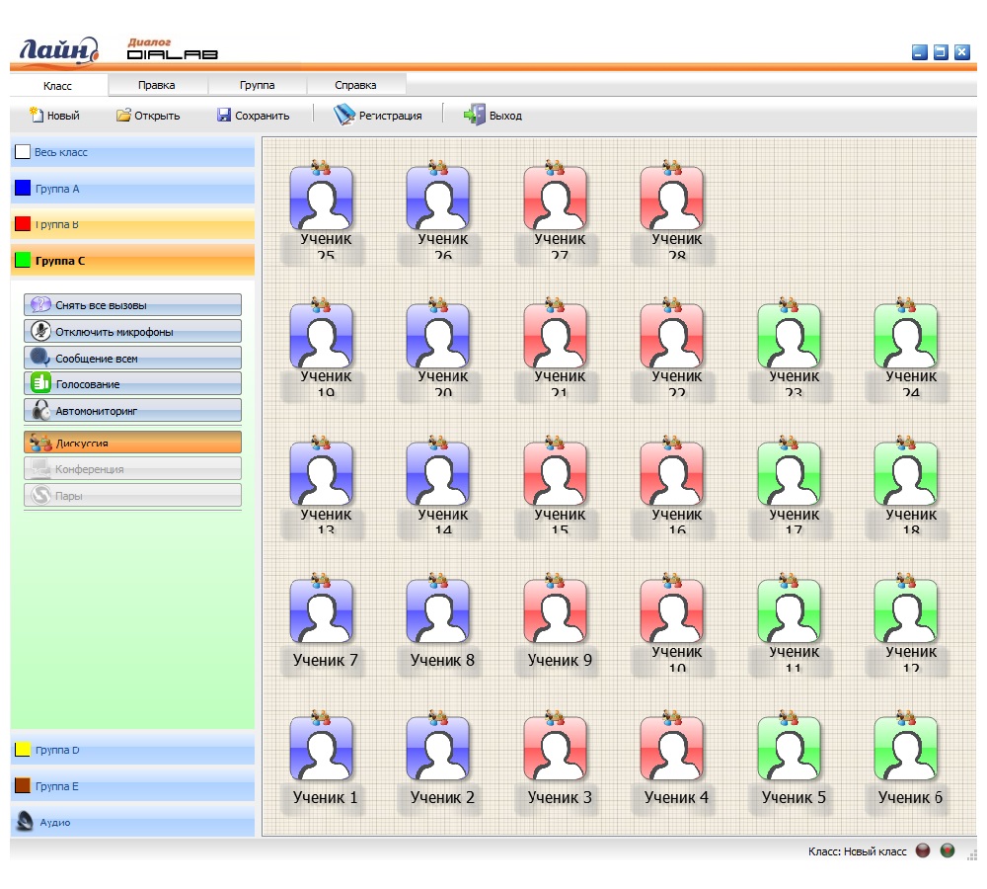Viewport: 987px width, 889px height.
Task: Click the Пары button
Action: tap(133, 495)
